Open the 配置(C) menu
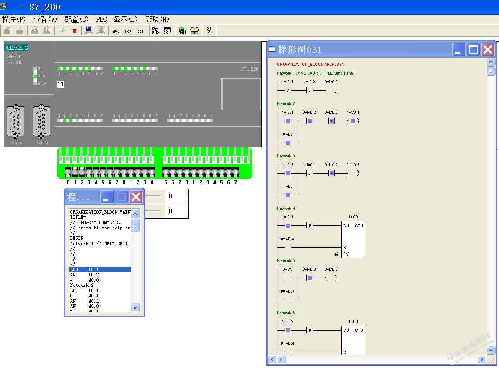This screenshot has height=368, width=499. point(76,19)
